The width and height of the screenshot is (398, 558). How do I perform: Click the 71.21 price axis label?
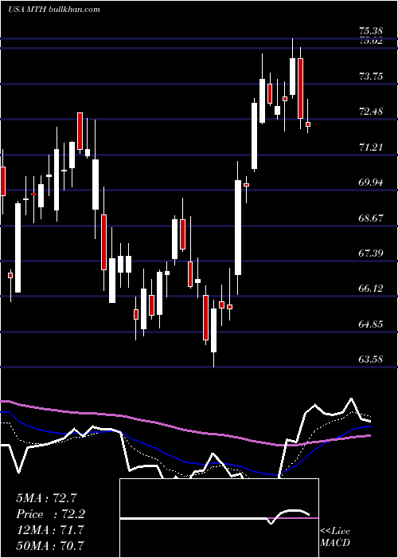(x=372, y=147)
